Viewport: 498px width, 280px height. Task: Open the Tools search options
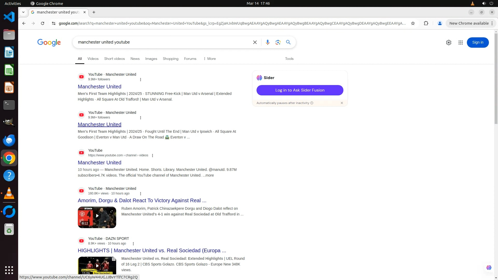(289, 59)
